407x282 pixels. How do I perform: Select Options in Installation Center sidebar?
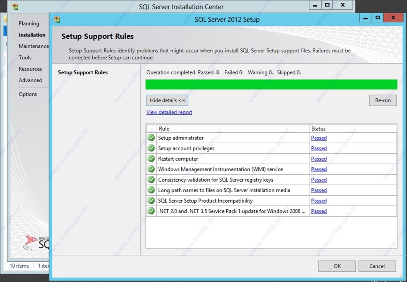tap(28, 94)
